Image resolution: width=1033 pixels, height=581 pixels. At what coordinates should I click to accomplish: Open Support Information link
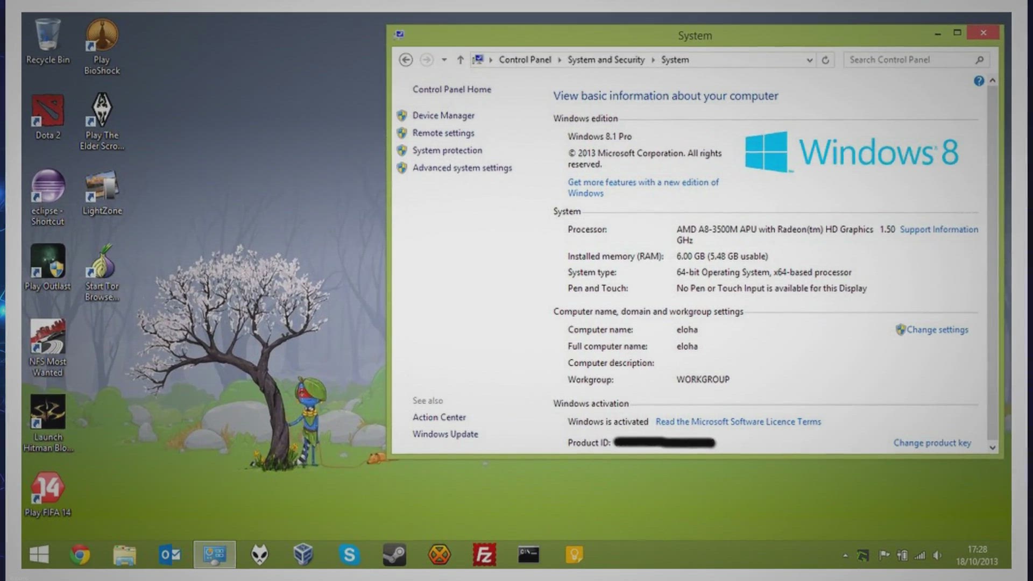[x=939, y=229]
